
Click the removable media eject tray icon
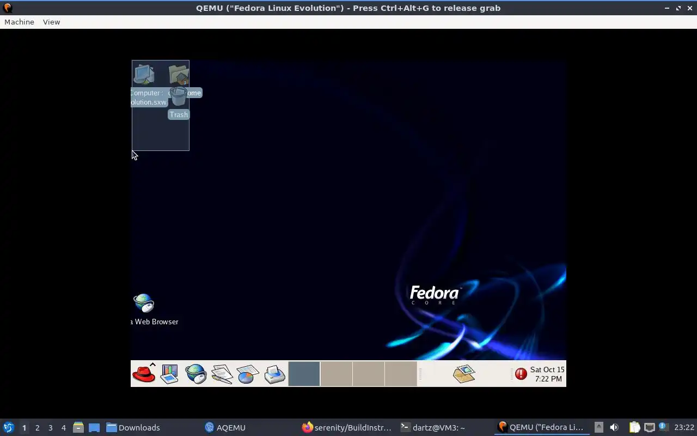coord(599,427)
